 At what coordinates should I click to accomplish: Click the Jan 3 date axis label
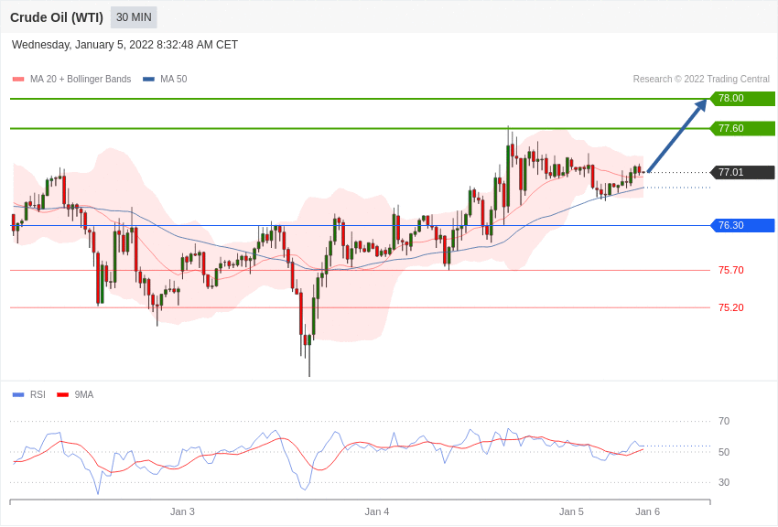click(x=182, y=511)
